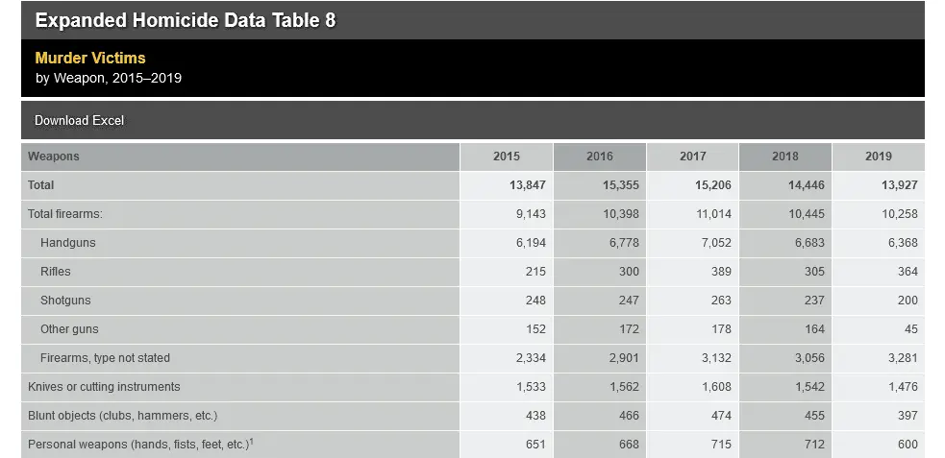Click the Expanded Homicide Data Table 8 title
Viewport: 945px width, 458px height.
point(186,20)
